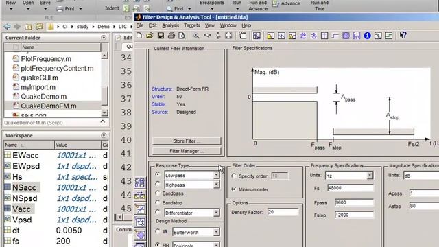Show Filter coefficients icon

(x=357, y=36)
